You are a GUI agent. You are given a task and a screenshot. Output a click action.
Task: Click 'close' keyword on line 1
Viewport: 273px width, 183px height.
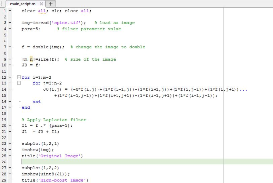71,11
